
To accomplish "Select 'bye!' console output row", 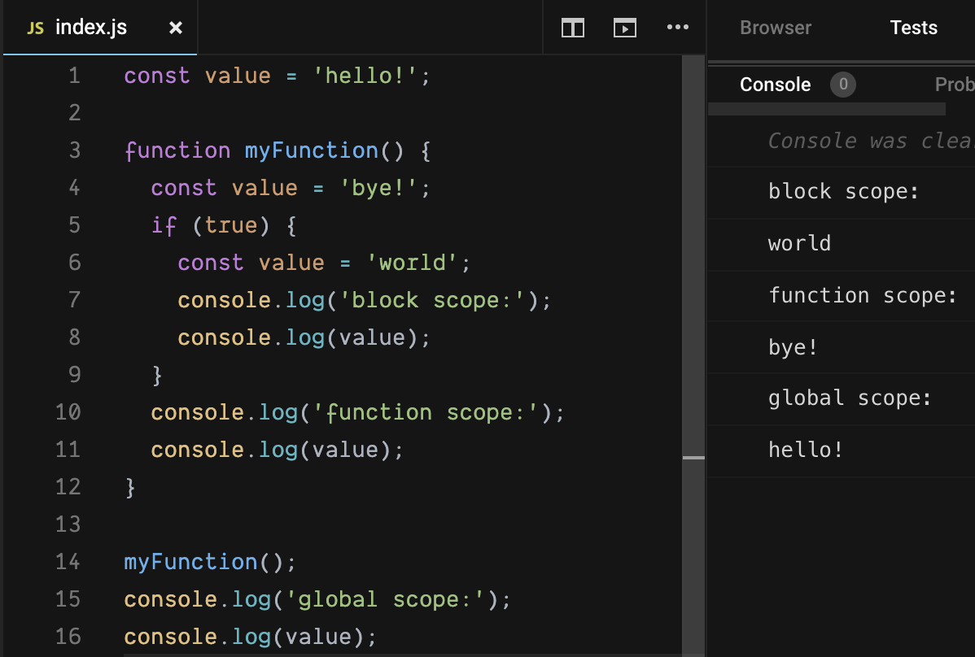I will click(x=842, y=347).
